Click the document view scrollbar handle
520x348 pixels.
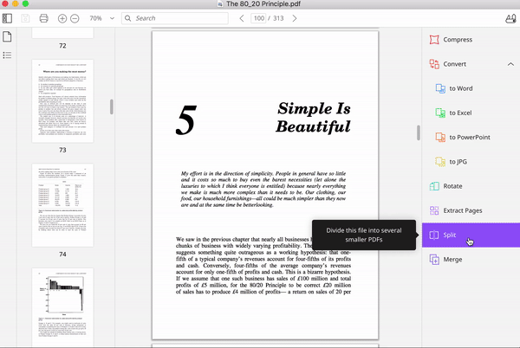[x=419, y=132]
